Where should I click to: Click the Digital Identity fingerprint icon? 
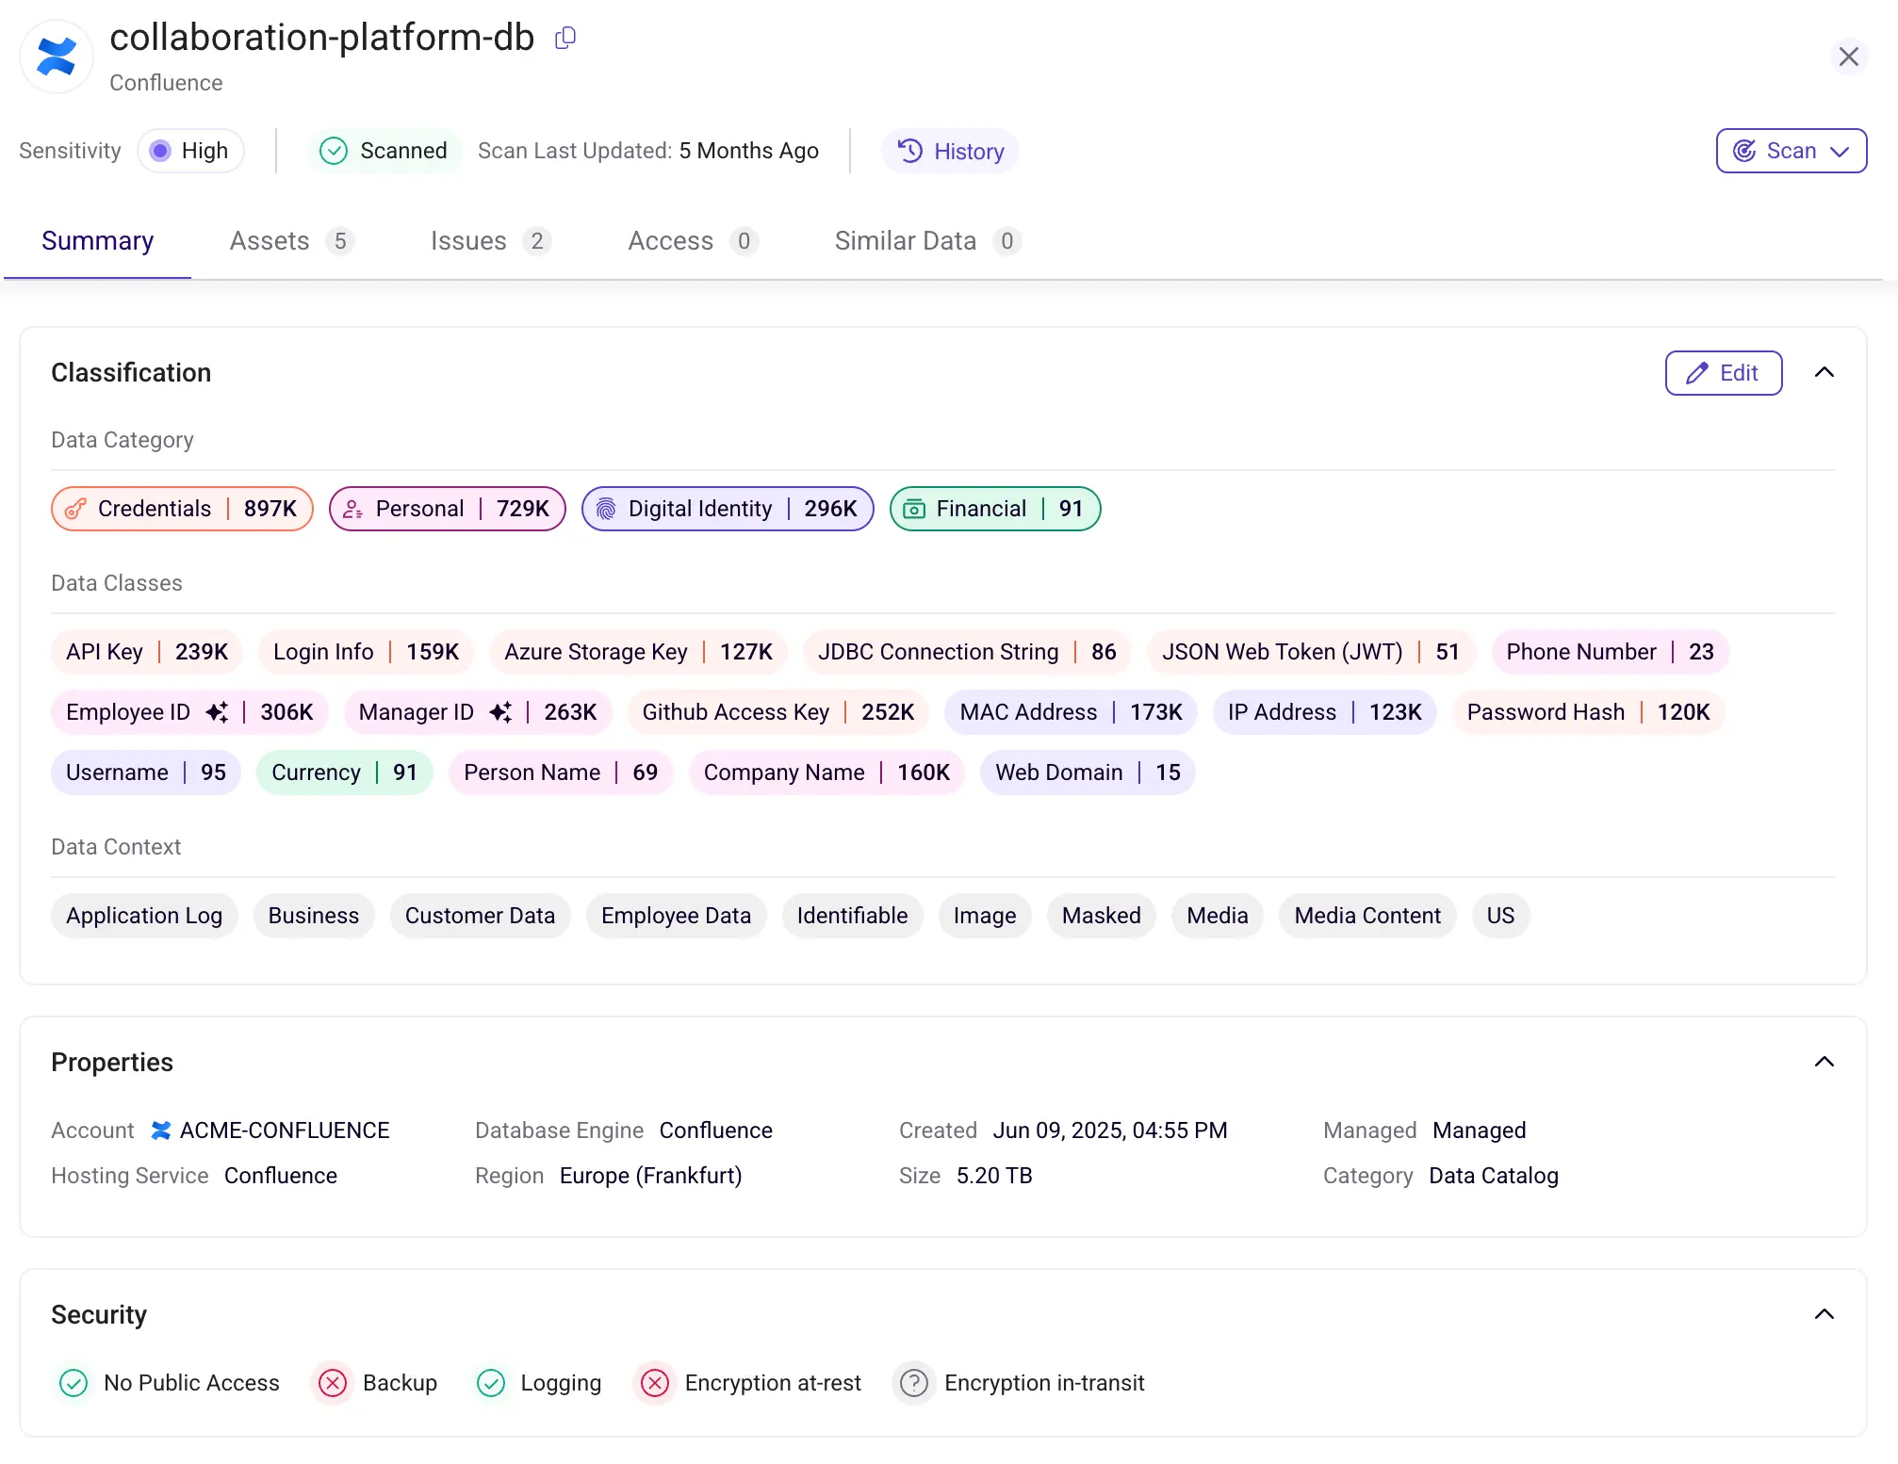607,509
